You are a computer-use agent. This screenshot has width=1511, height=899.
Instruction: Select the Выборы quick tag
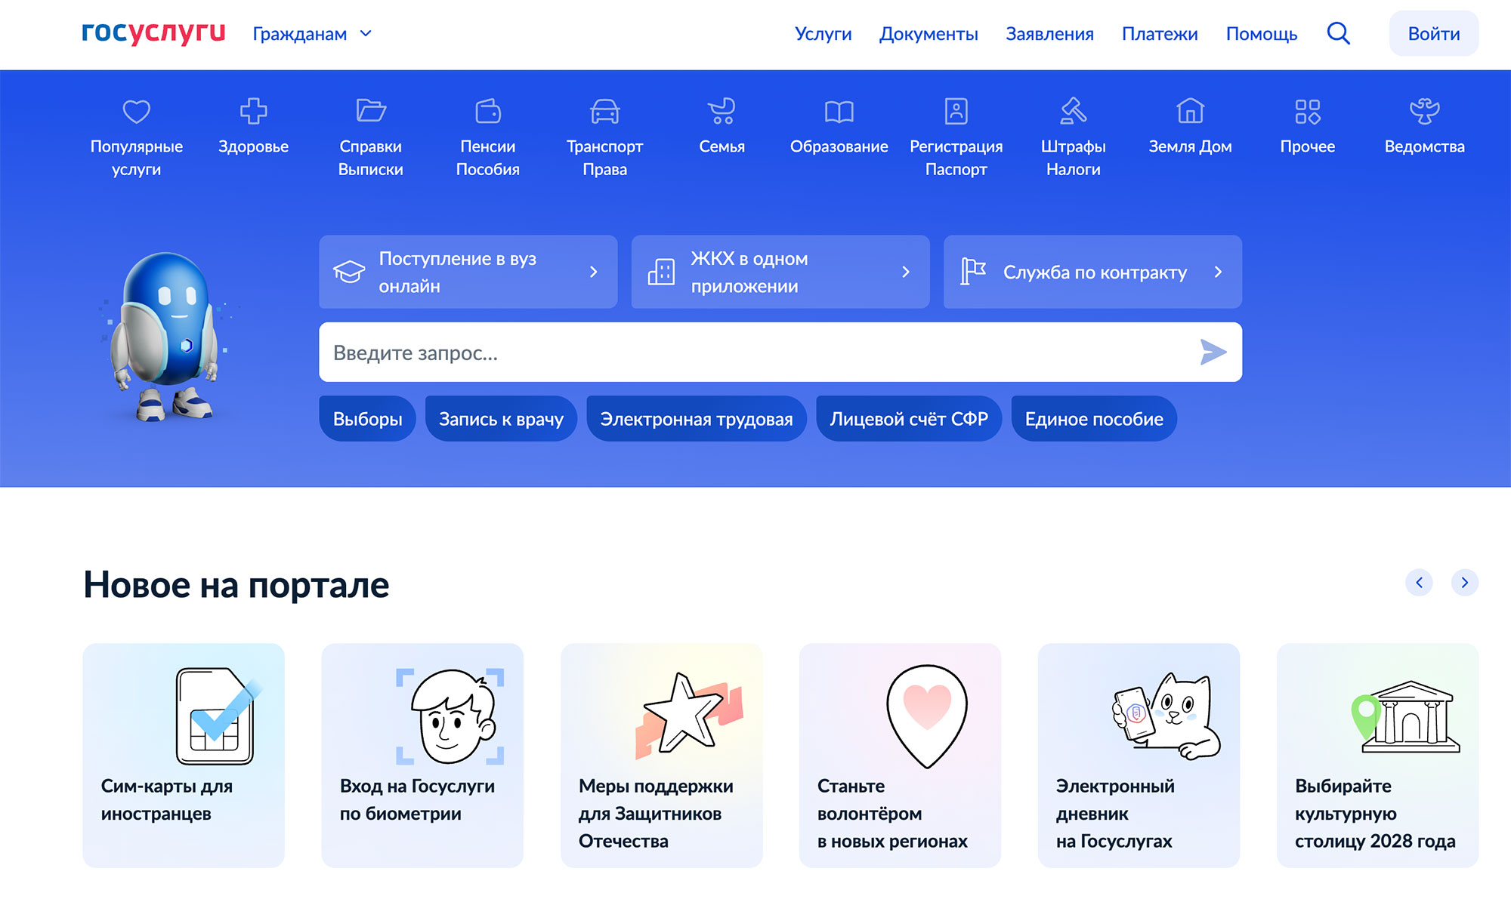pos(368,419)
